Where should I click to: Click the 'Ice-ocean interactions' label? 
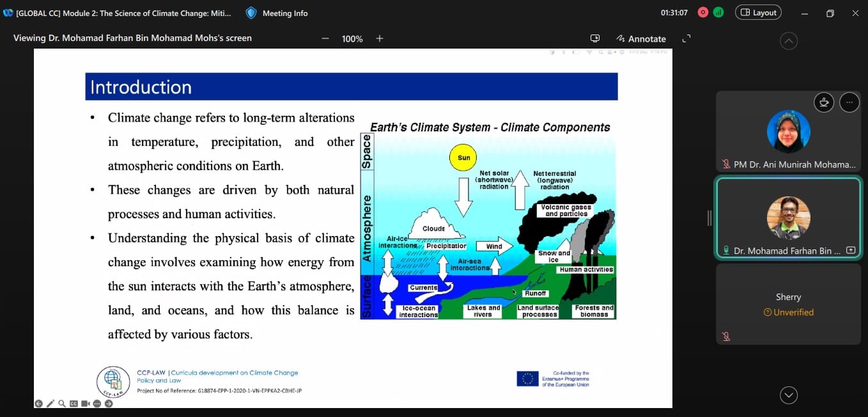(x=419, y=311)
